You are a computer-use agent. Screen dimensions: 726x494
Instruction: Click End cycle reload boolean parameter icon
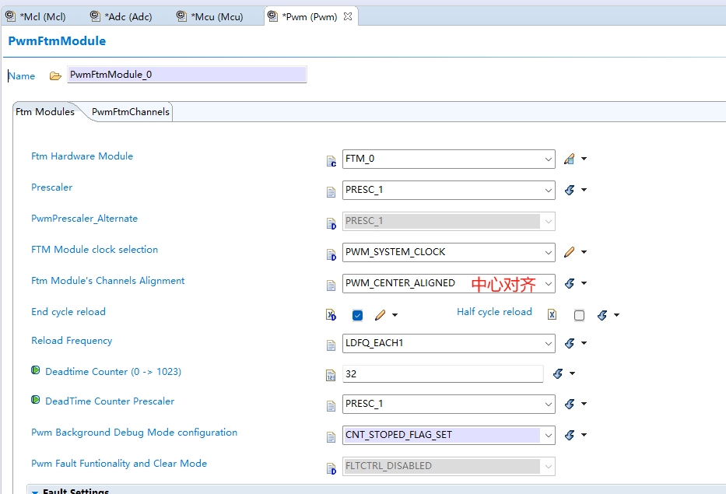tap(331, 315)
